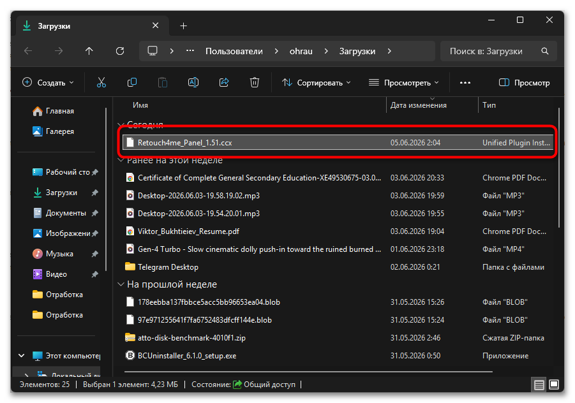Select Retouch4me_Panel_1.51.ccx file

click(338, 142)
